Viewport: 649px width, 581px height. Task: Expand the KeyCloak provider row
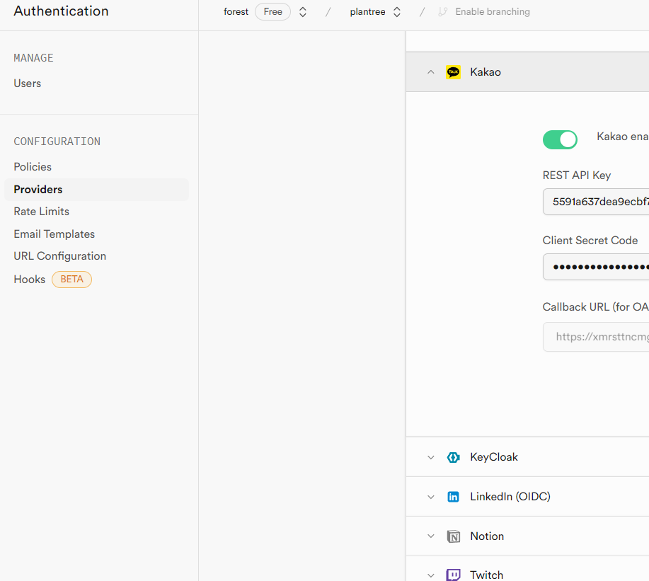point(431,457)
